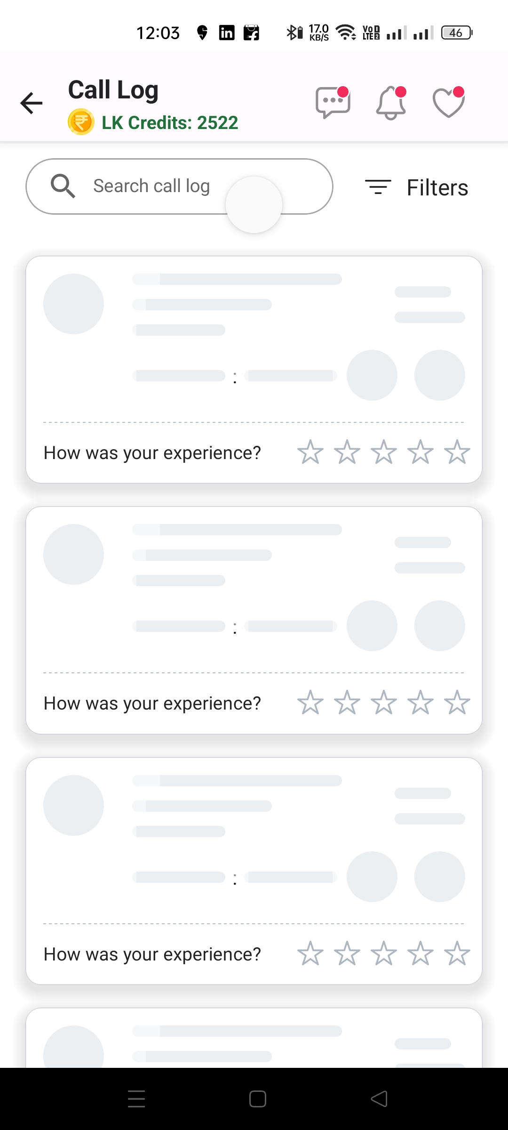Rate first call one star
This screenshot has height=1130, width=508.
(x=310, y=452)
